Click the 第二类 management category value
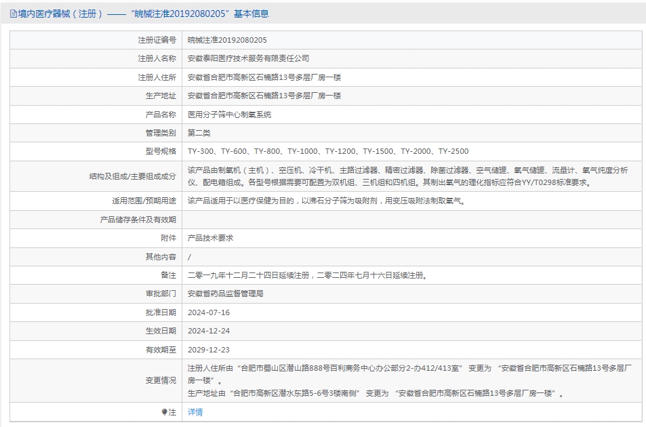Image resolution: width=646 pixels, height=427 pixels. [x=199, y=133]
